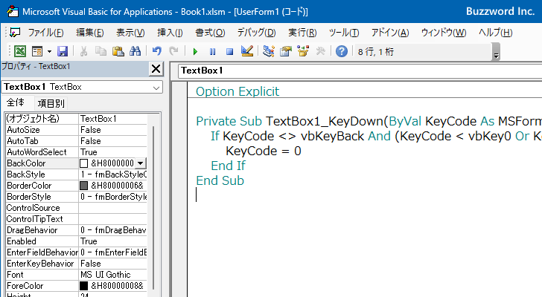542x297 pixels.
Task: Open the デバッグ(D) menu
Action: click(256, 33)
